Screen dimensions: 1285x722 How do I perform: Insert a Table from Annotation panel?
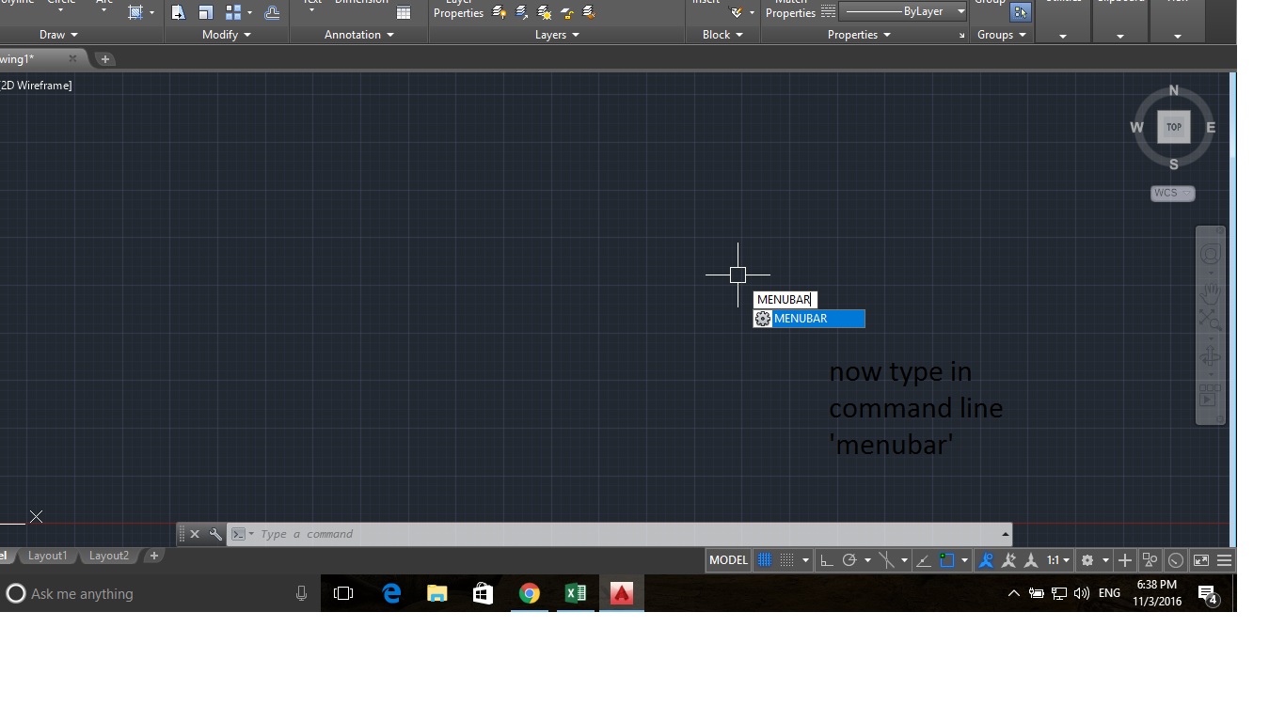coord(404,12)
